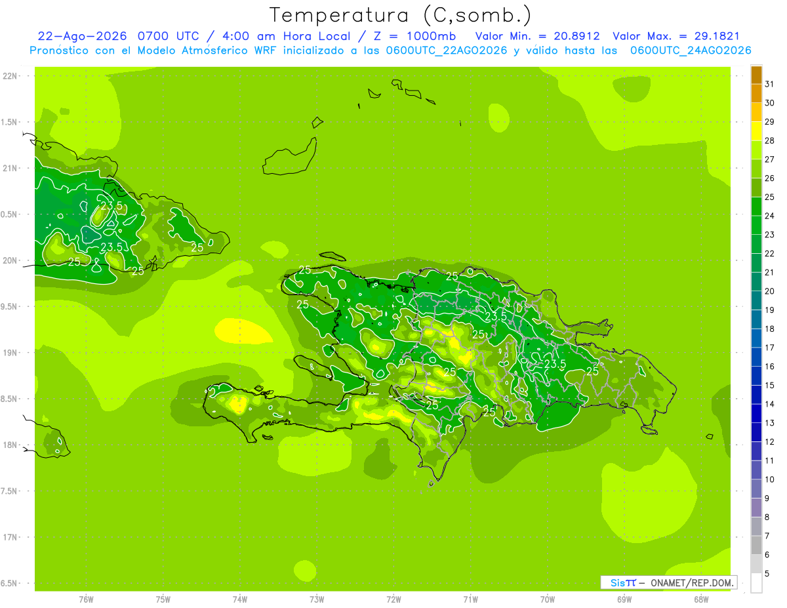Click the 'ONAMET/REP.DOM.' credit label
Screen dimensions: 787x608
(692, 582)
